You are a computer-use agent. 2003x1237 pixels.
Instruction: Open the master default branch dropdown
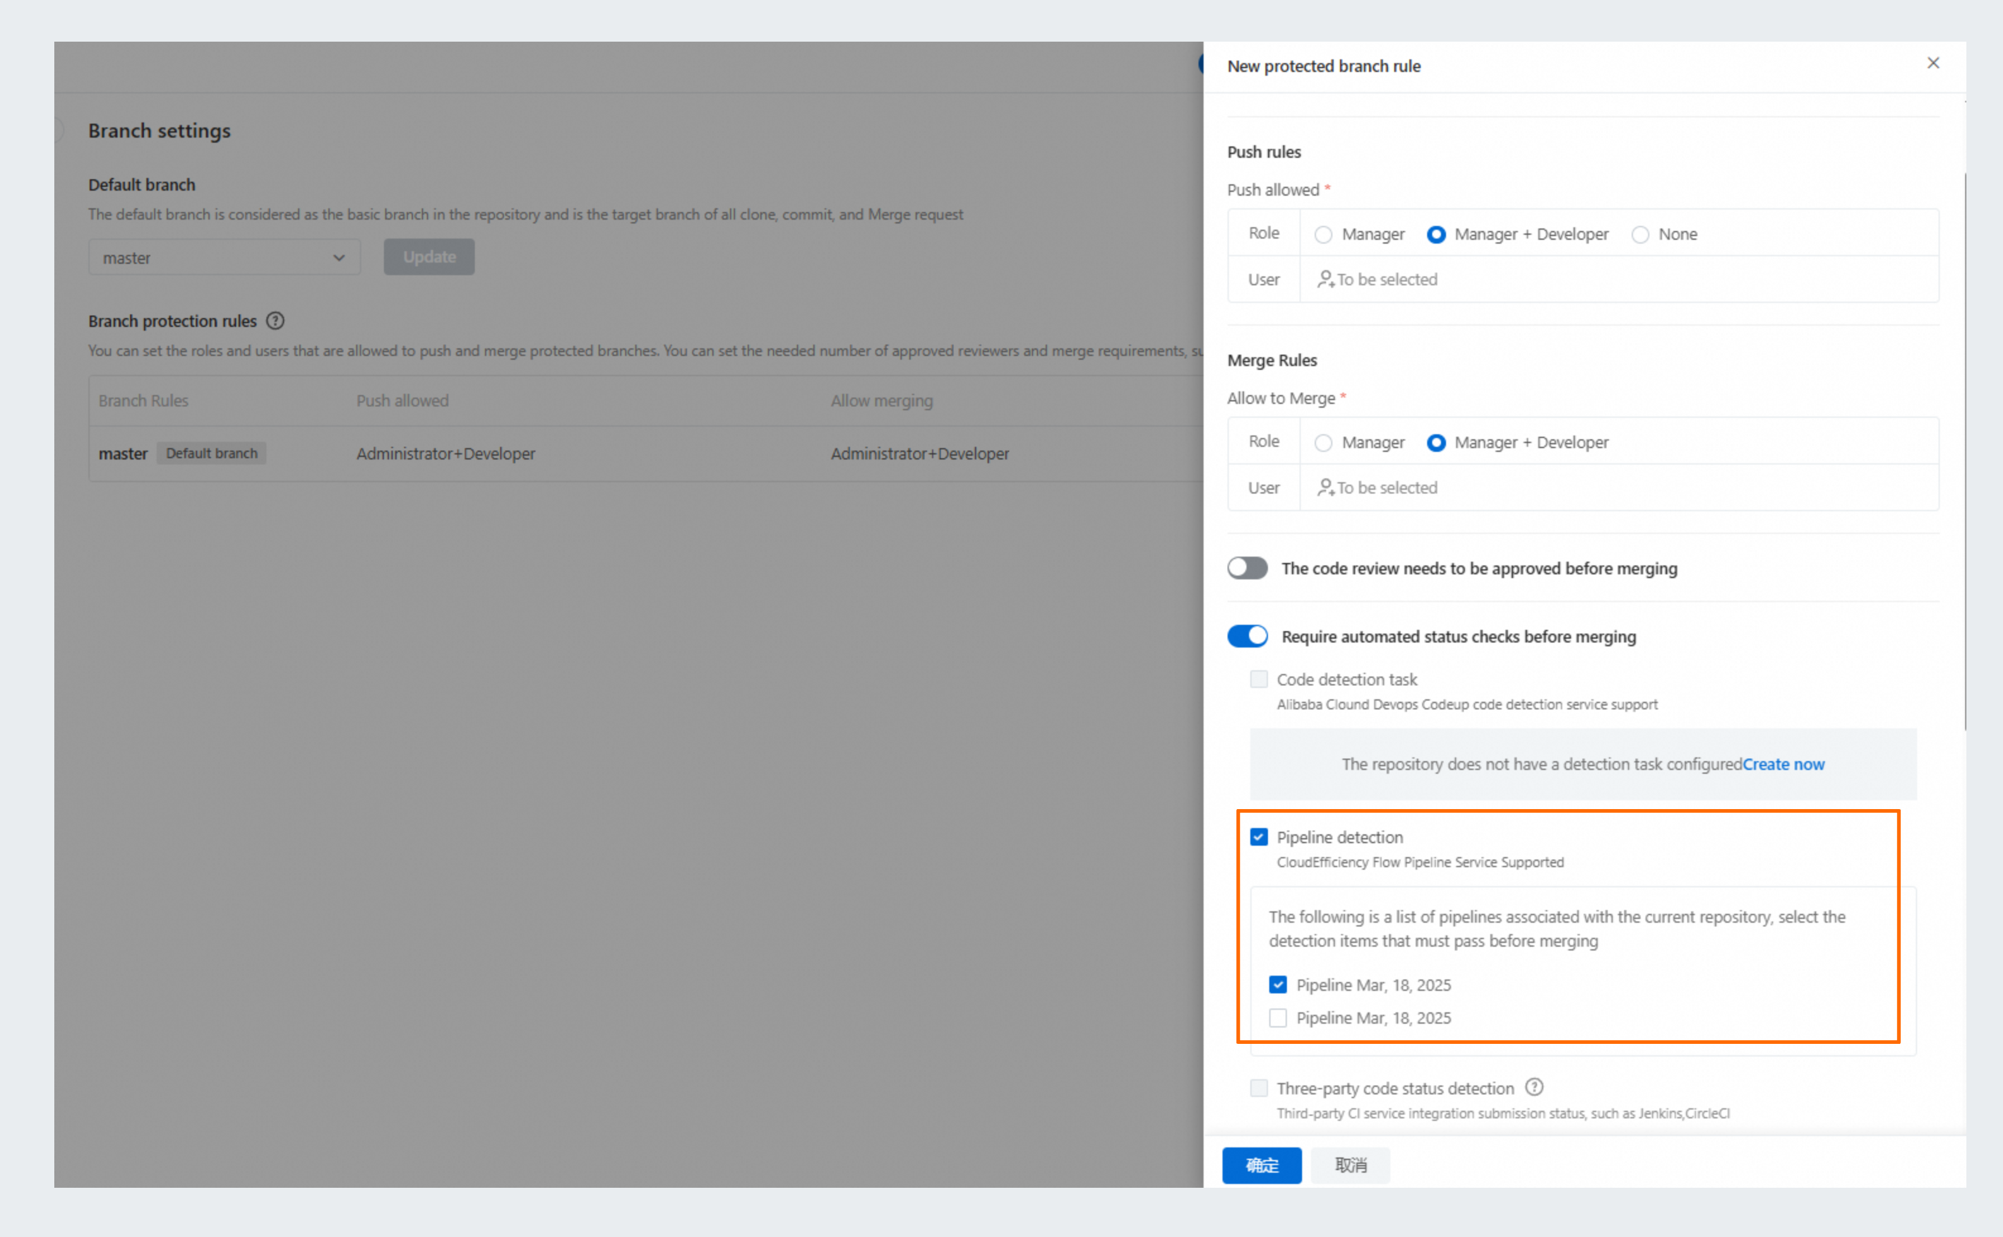tap(224, 257)
